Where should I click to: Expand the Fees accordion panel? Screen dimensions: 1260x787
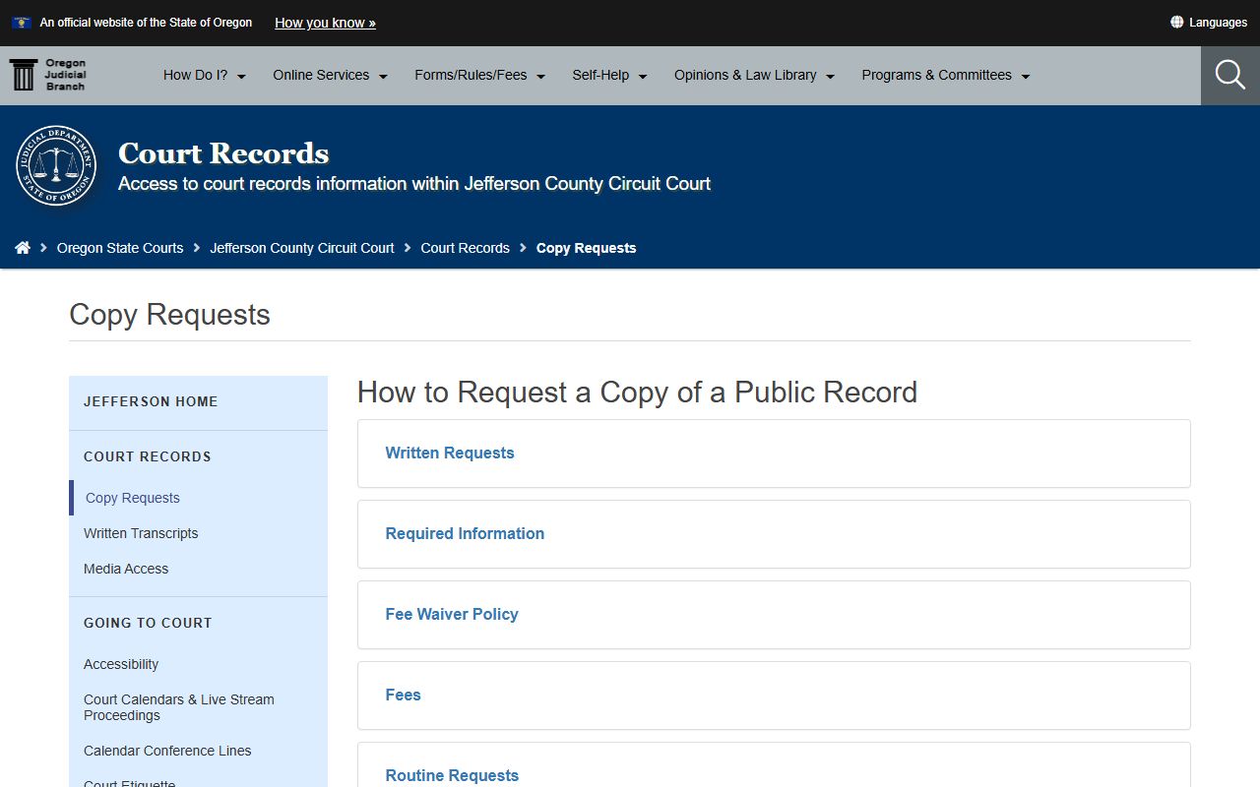pos(774,696)
